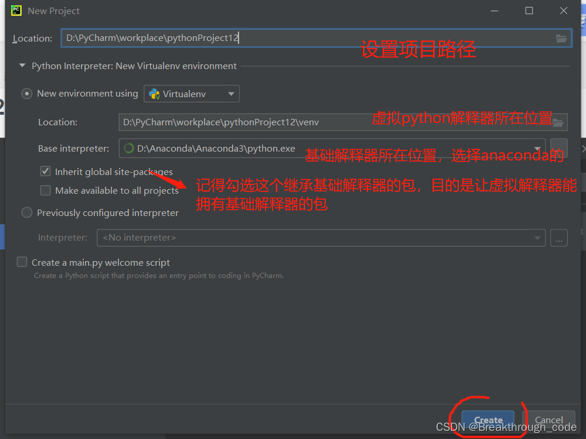Click the PyCharm logo in title bar
The image size is (586, 439).
[16, 11]
